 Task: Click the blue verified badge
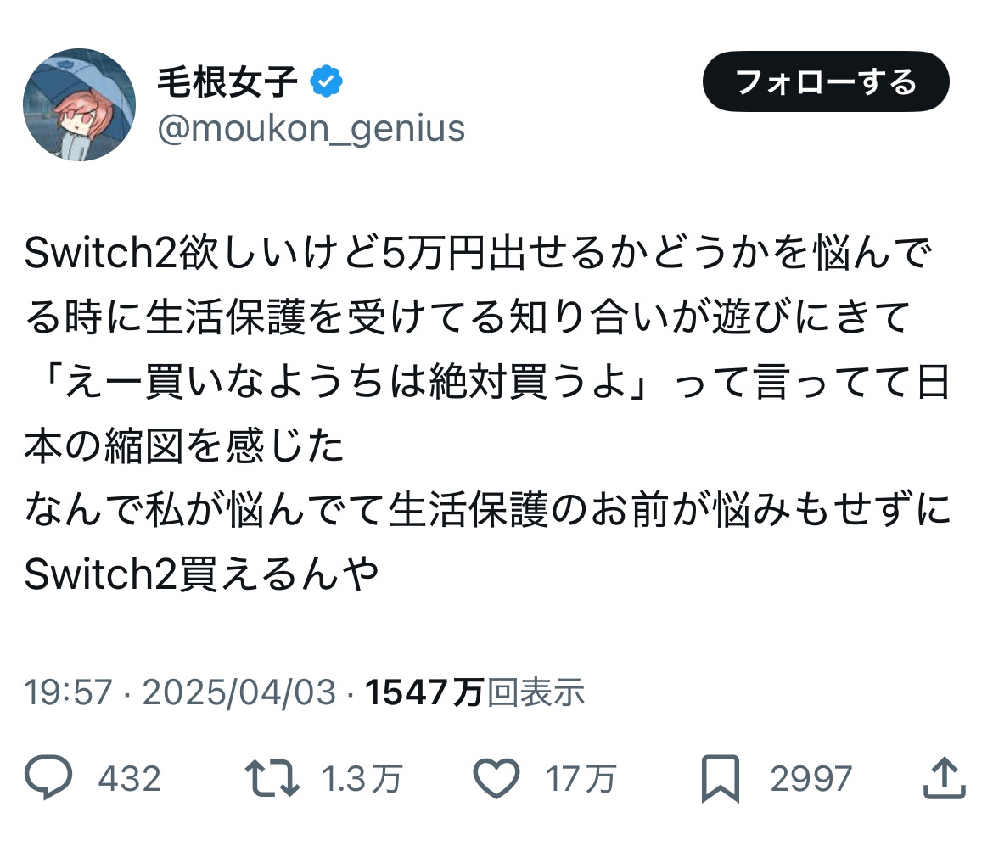(x=325, y=81)
